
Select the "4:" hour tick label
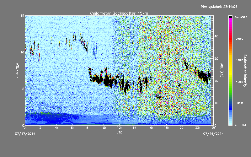(x=56, y=128)
